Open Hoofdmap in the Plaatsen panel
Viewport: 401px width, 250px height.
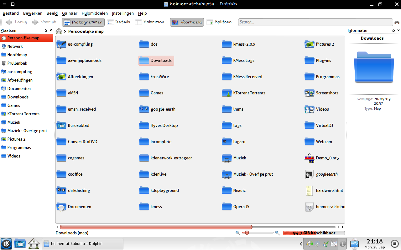point(27,55)
